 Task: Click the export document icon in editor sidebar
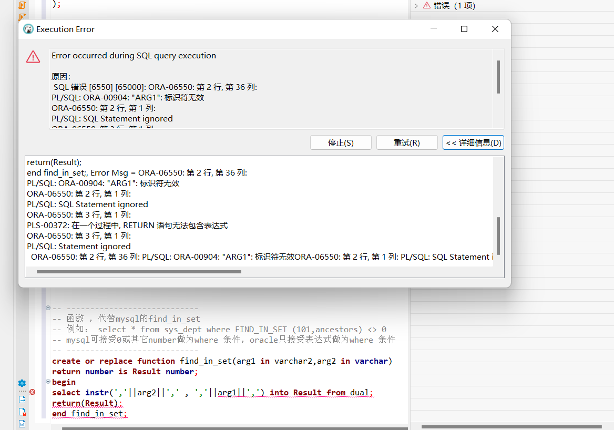pyautogui.click(x=22, y=399)
